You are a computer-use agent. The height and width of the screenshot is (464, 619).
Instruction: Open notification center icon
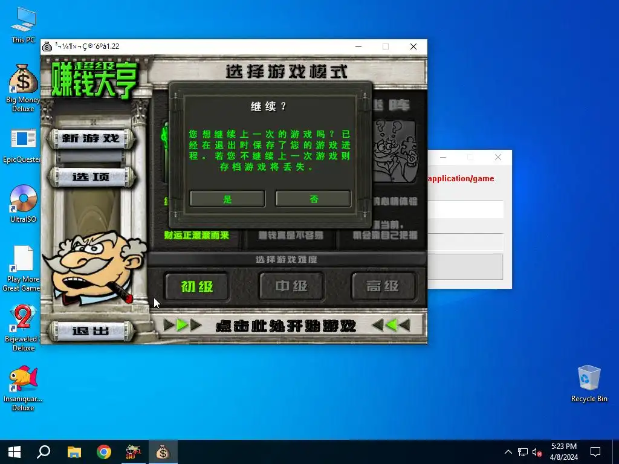pyautogui.click(x=595, y=452)
